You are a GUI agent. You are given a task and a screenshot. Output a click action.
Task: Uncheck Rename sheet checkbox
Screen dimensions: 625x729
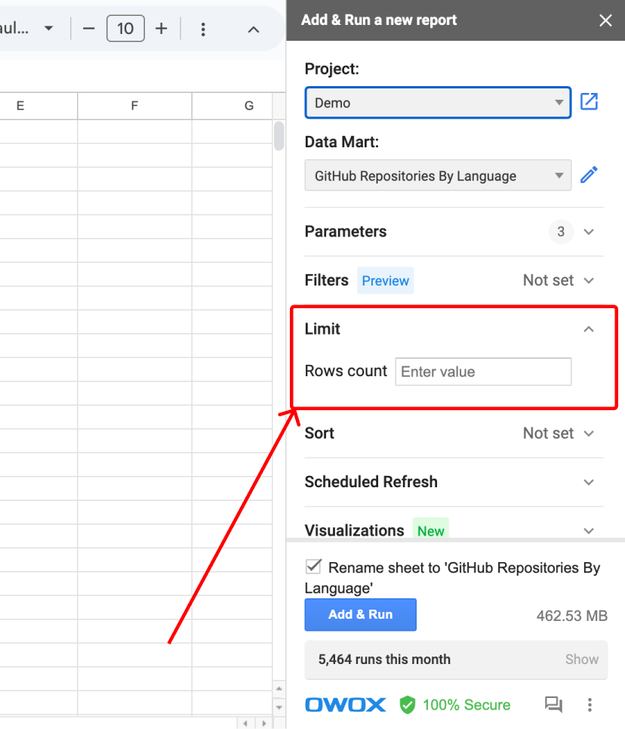click(x=313, y=567)
